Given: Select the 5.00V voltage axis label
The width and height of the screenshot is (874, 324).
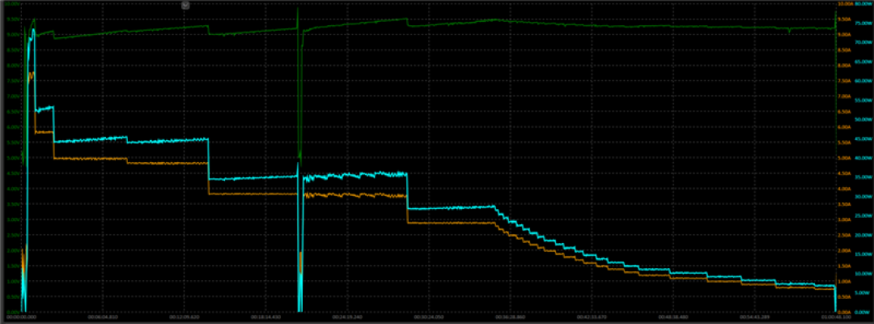Looking at the screenshot, I should [x=12, y=158].
